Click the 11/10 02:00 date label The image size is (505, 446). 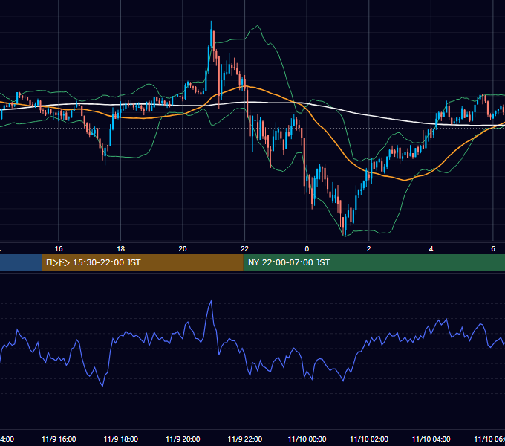(x=369, y=439)
